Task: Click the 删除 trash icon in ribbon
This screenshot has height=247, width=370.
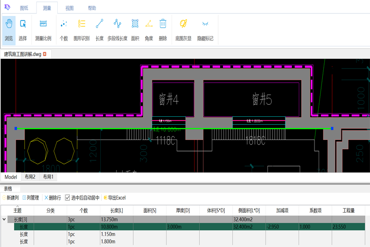Action: (x=163, y=29)
